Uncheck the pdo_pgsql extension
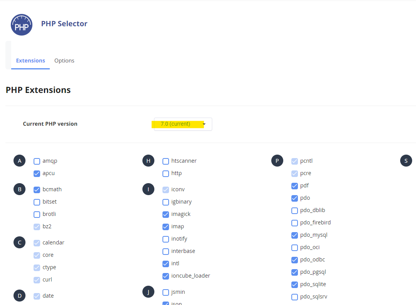This screenshot has height=305, width=416. coord(294,272)
